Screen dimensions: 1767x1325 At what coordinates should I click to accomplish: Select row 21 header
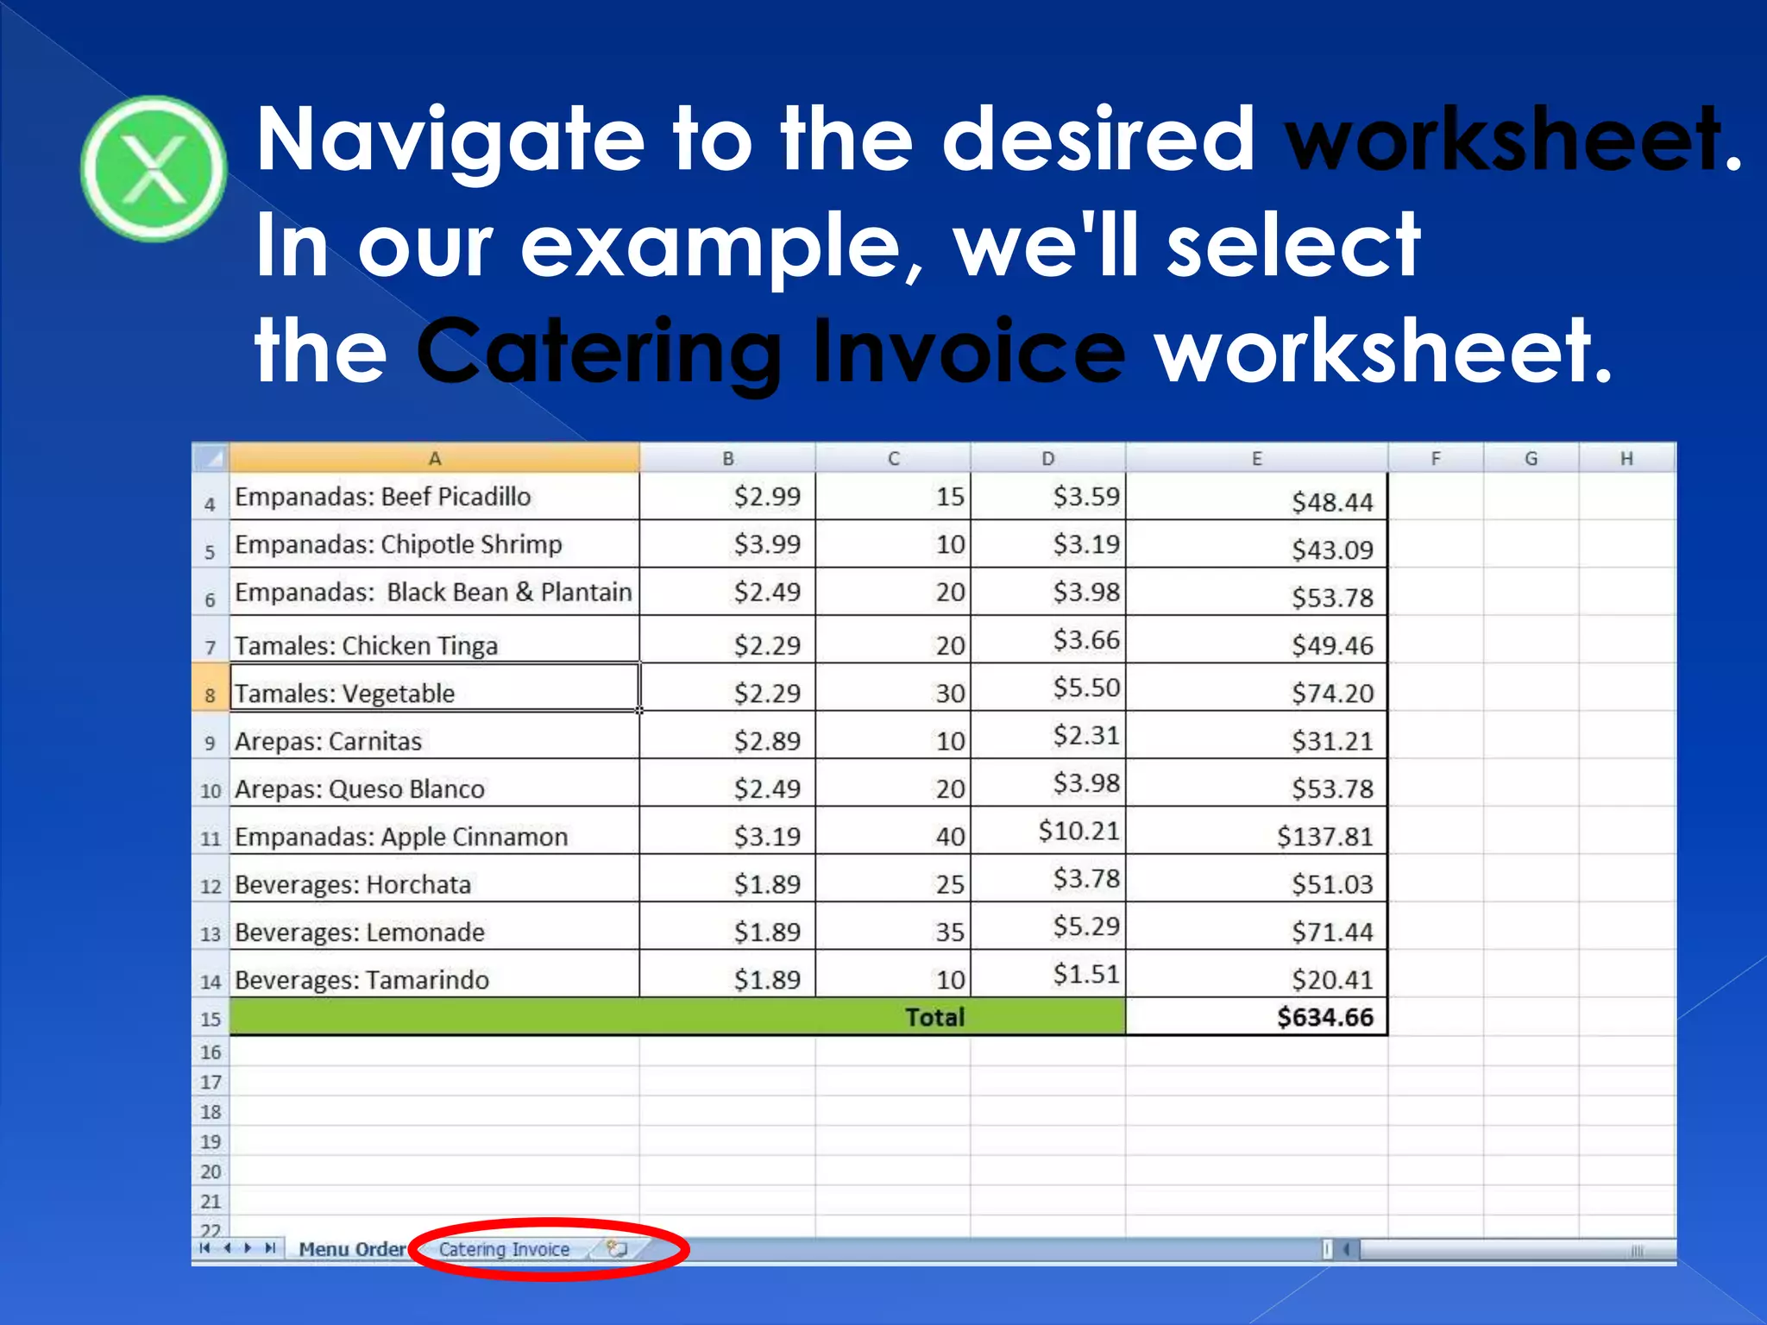click(x=210, y=1201)
